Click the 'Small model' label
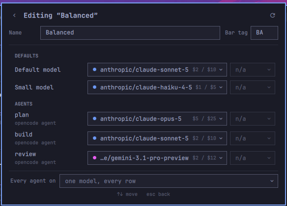Screen dimensions: 287x206 pos(34,87)
